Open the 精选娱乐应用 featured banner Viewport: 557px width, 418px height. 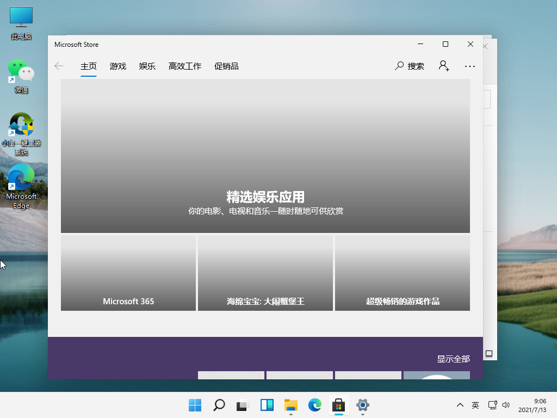pyautogui.click(x=265, y=156)
